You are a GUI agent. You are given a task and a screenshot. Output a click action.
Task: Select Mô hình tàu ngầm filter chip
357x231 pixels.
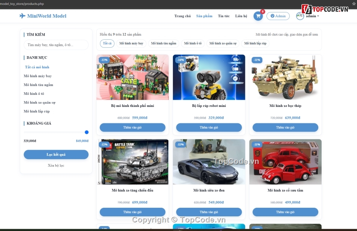(x=163, y=43)
